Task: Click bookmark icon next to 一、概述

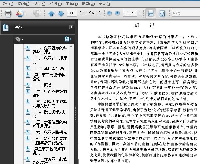Action: [28, 85]
